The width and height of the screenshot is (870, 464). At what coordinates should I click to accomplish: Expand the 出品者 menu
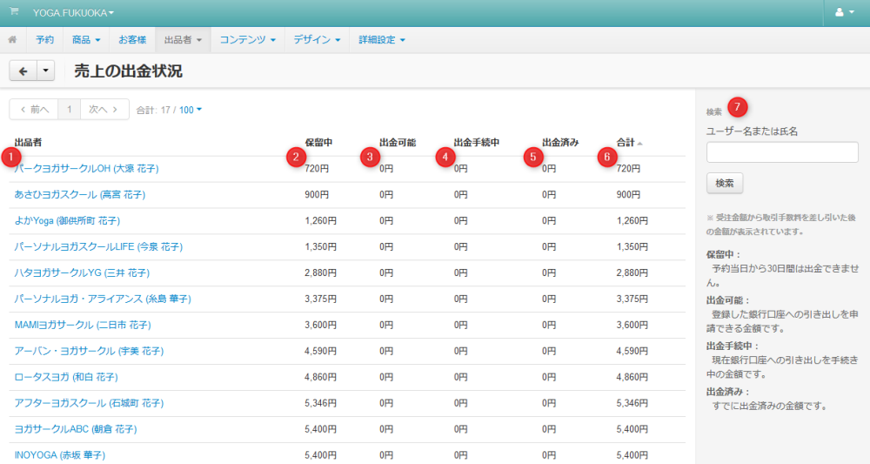point(183,40)
